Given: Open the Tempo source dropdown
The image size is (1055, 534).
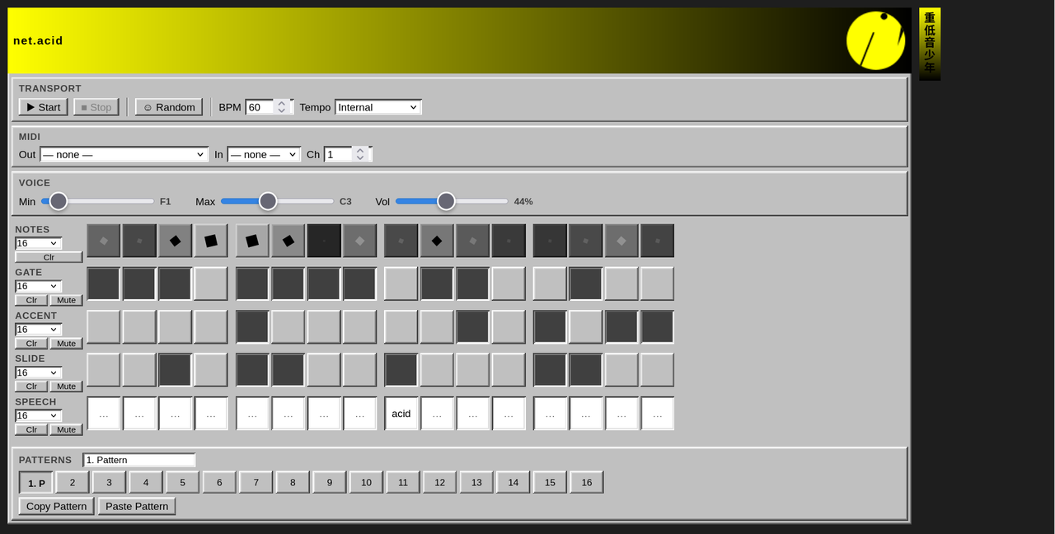Looking at the screenshot, I should 378,107.
